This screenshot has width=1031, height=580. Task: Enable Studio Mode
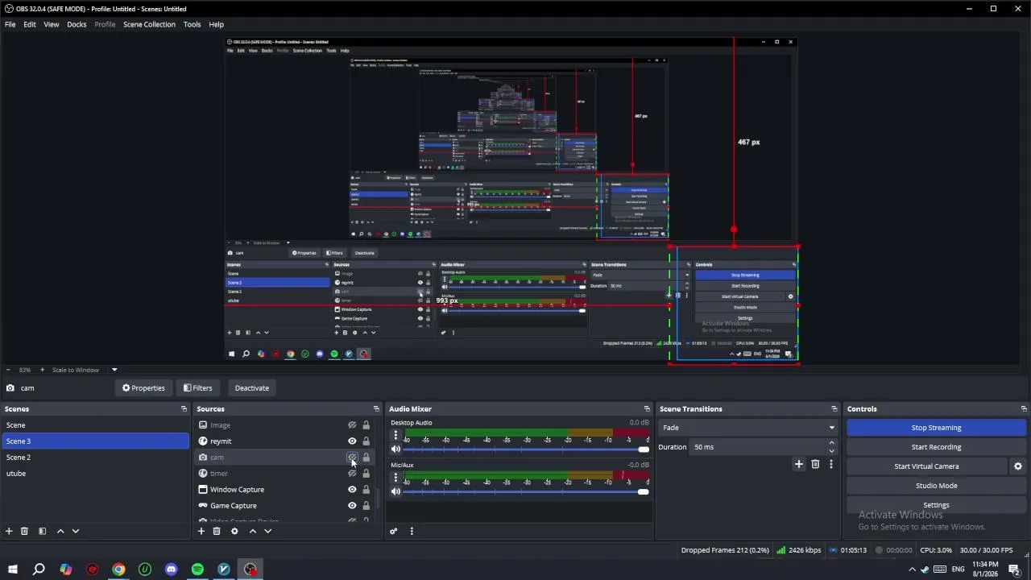point(936,486)
